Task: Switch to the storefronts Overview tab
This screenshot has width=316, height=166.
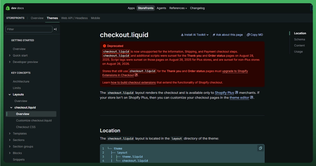Action: (37, 18)
